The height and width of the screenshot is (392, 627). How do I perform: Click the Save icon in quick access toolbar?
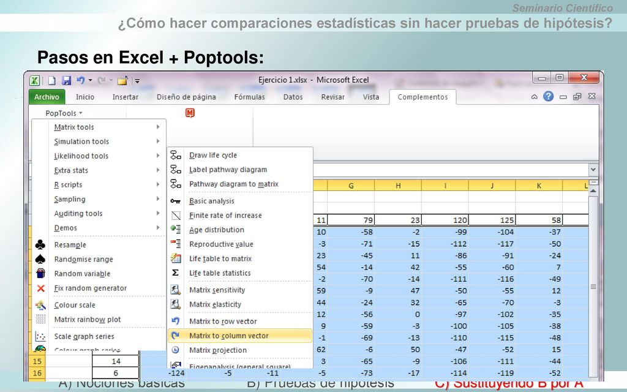pos(66,80)
